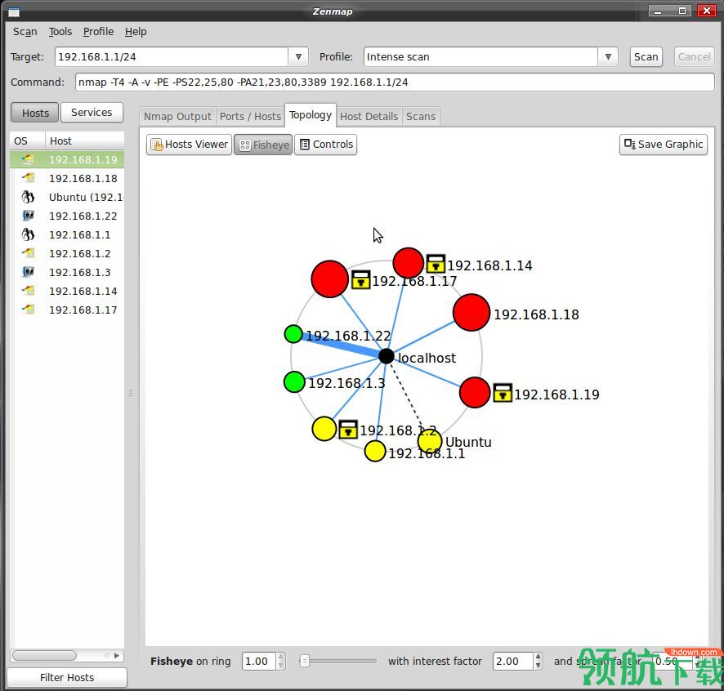Click the Linux penguin icon beside 192.168.1.1
Screen dimensions: 724x691
(x=28, y=234)
